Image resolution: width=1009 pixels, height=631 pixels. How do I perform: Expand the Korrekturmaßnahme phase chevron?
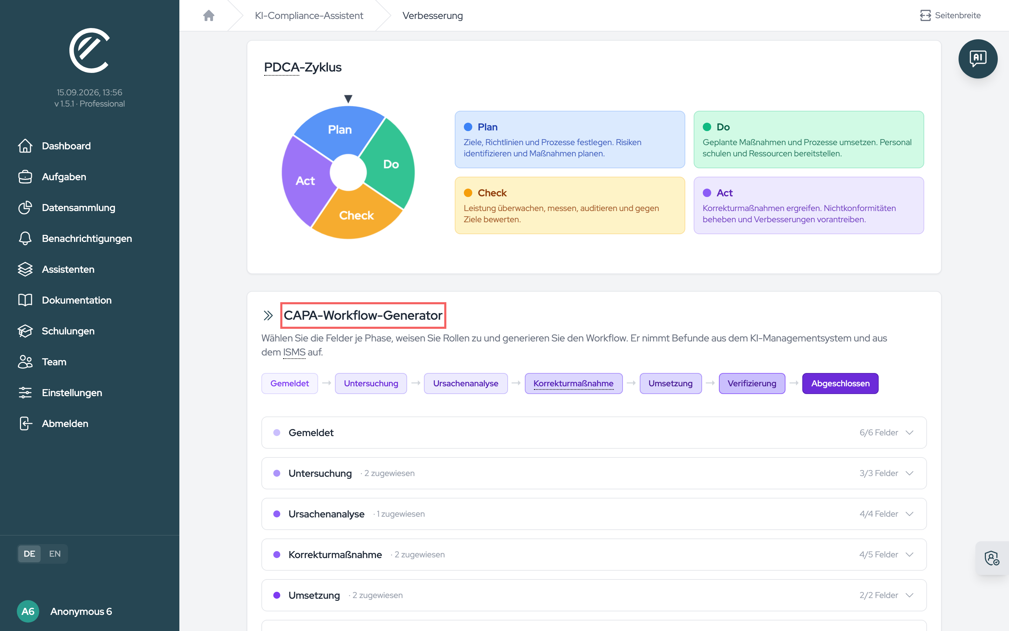pos(910,555)
